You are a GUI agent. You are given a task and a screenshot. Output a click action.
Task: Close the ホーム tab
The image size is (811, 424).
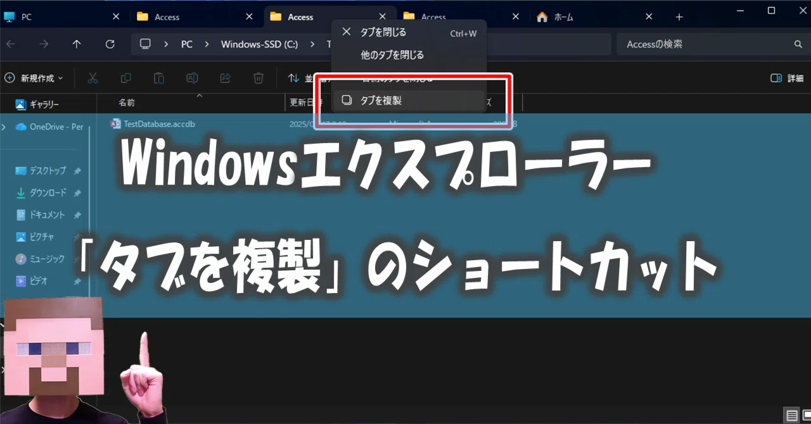point(649,17)
